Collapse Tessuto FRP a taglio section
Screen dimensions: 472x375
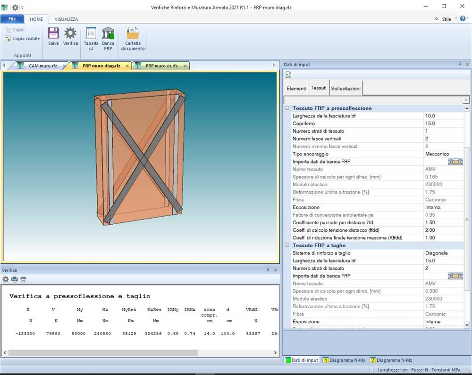(287, 245)
